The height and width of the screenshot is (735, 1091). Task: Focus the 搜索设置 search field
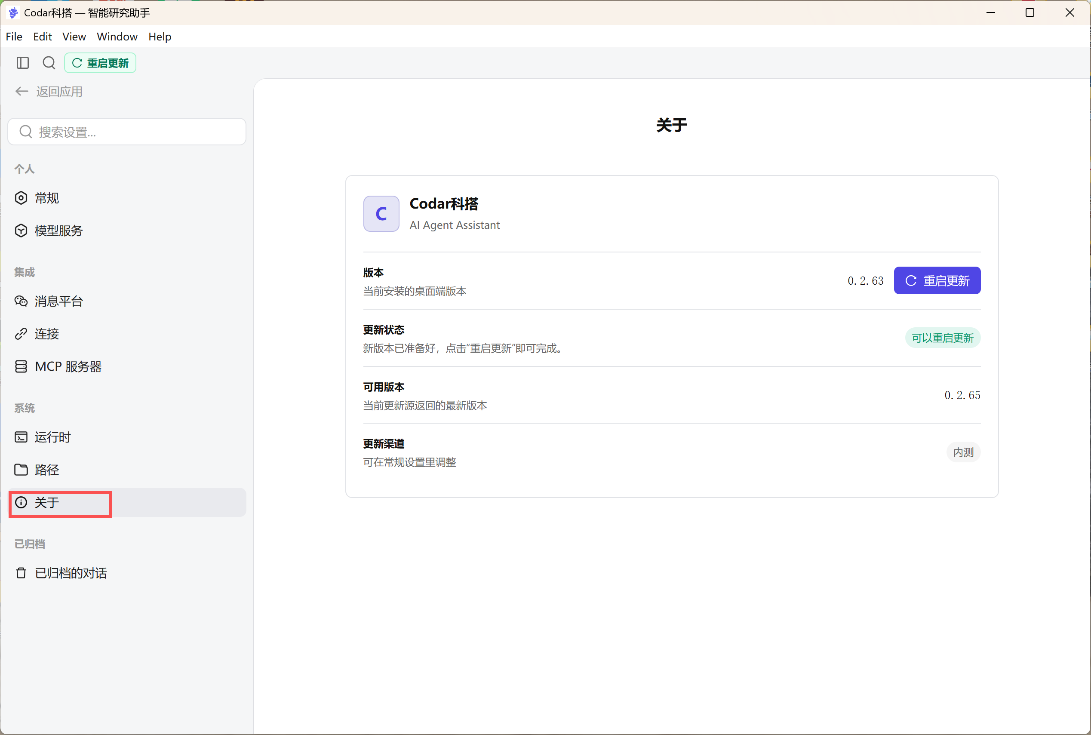tap(126, 132)
